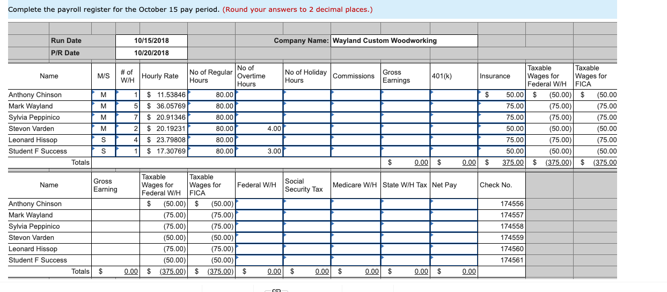
Task: Click check number 174560
Action: tap(502, 249)
